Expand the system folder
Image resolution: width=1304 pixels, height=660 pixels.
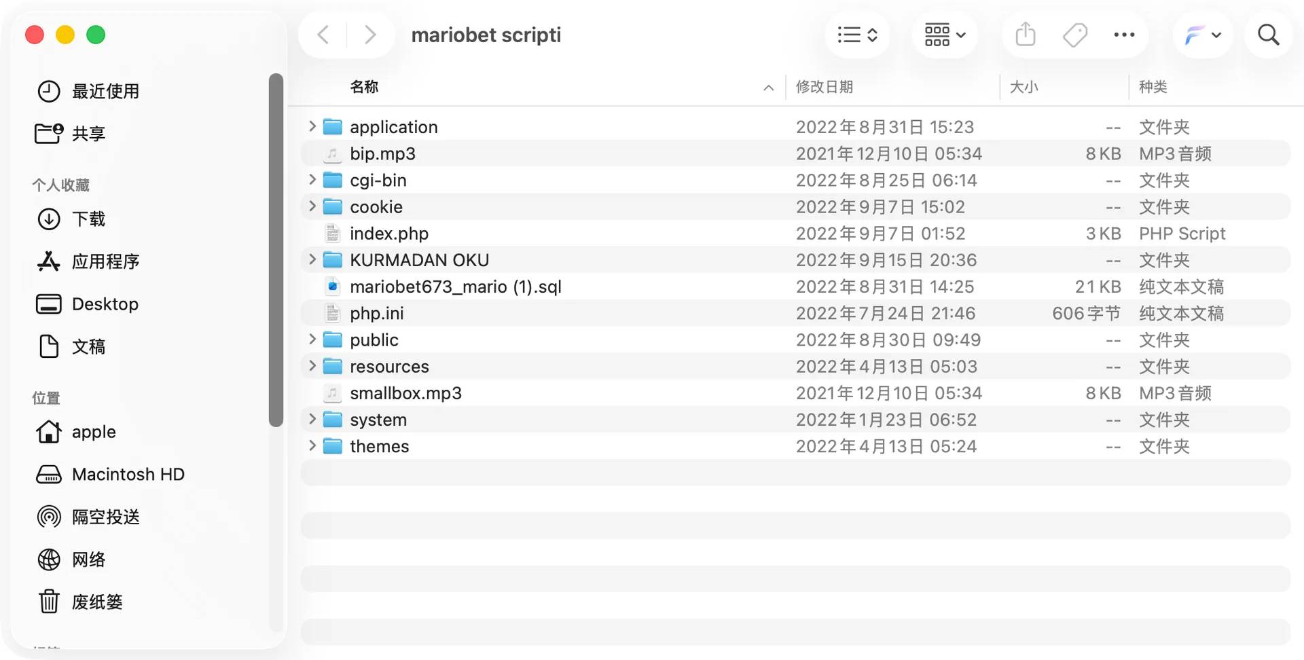(312, 419)
